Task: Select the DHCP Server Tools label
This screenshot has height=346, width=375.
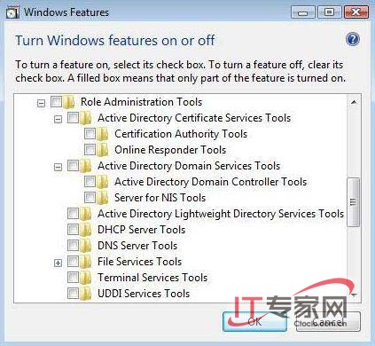Action: 141,230
